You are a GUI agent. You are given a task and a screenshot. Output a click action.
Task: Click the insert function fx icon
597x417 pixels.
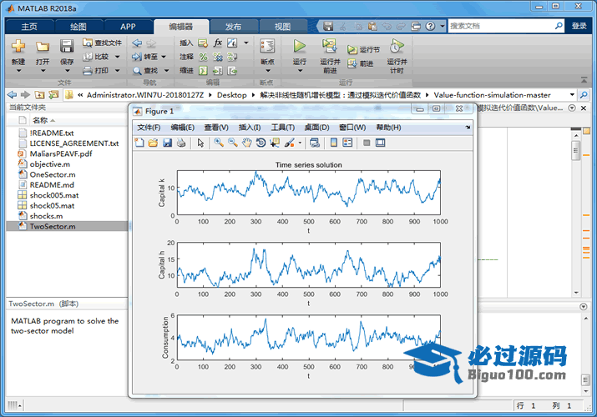[x=217, y=43]
